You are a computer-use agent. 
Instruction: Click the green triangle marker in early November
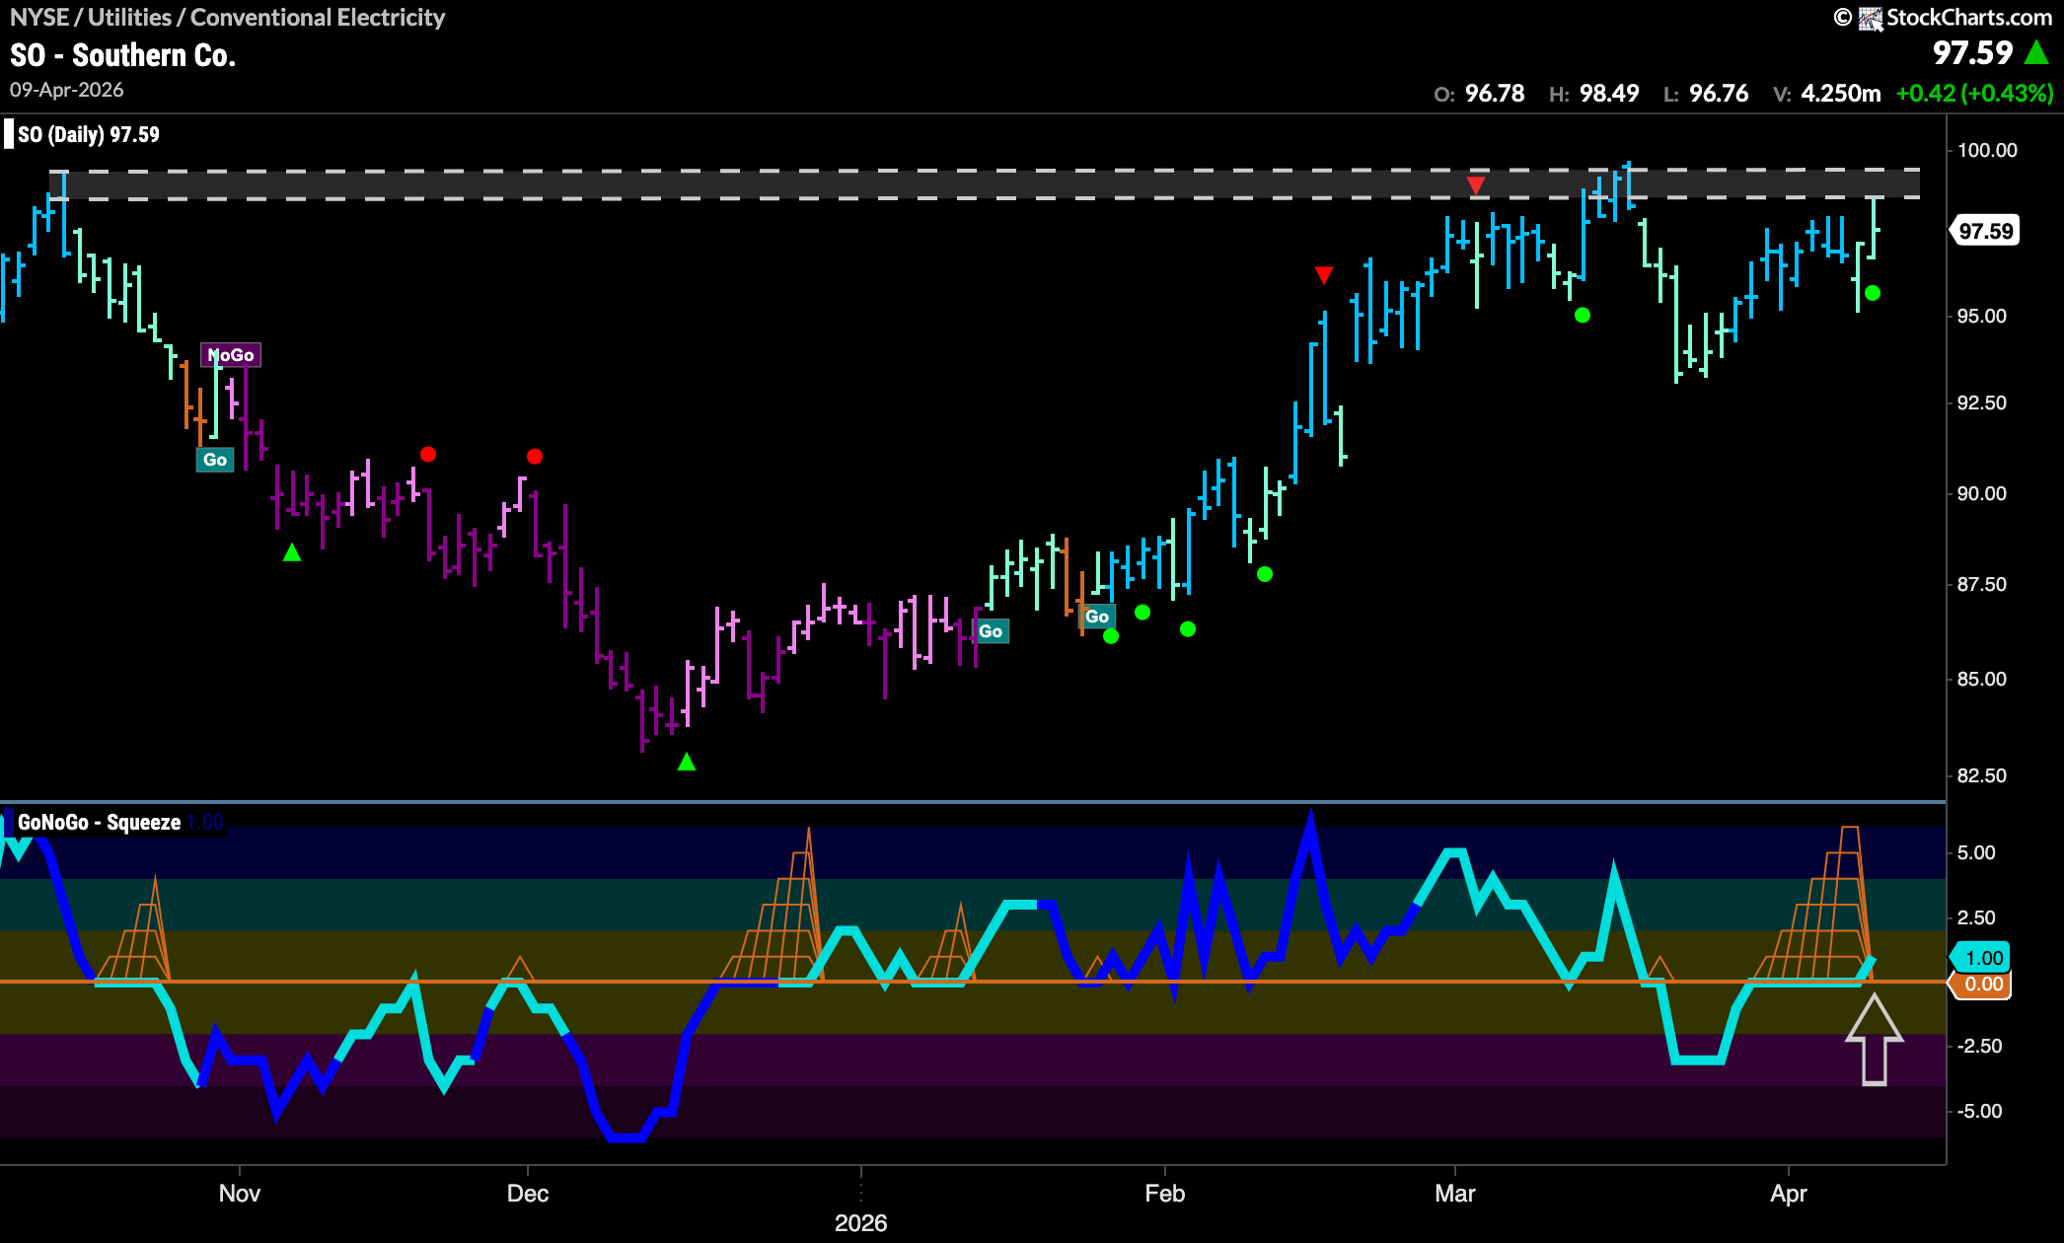[292, 553]
